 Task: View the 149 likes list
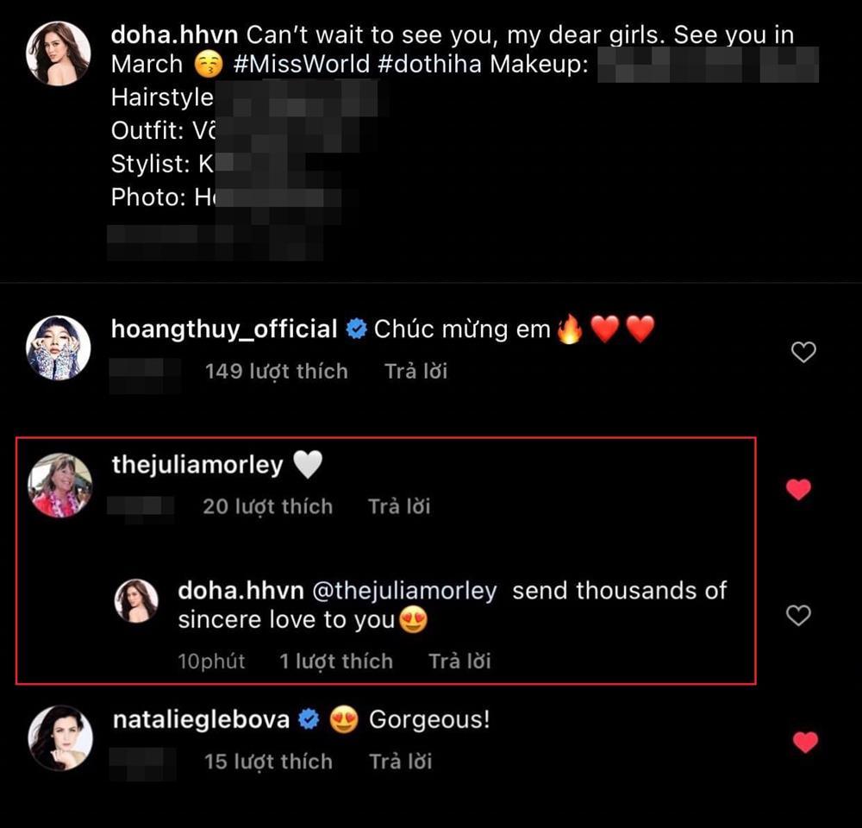(x=276, y=372)
